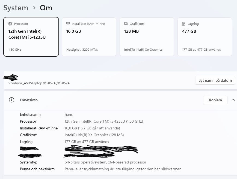Click Hastighet: 3200 MT/s text

[x=82, y=50]
